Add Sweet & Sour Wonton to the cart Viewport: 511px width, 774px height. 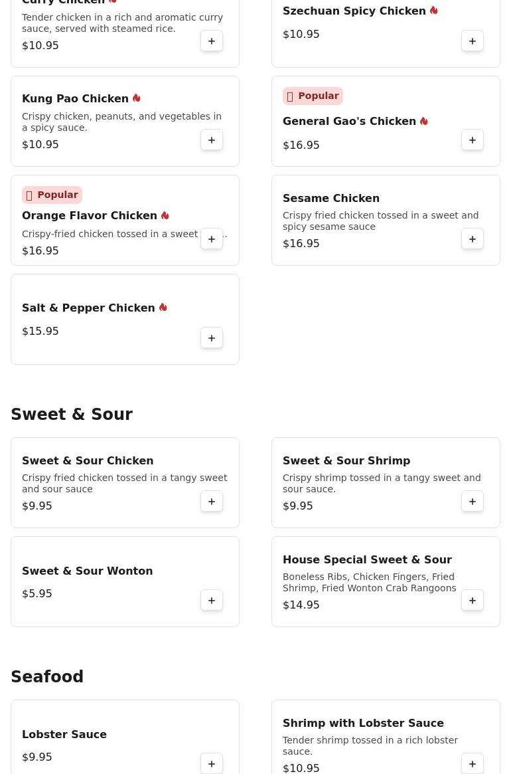[x=212, y=601]
